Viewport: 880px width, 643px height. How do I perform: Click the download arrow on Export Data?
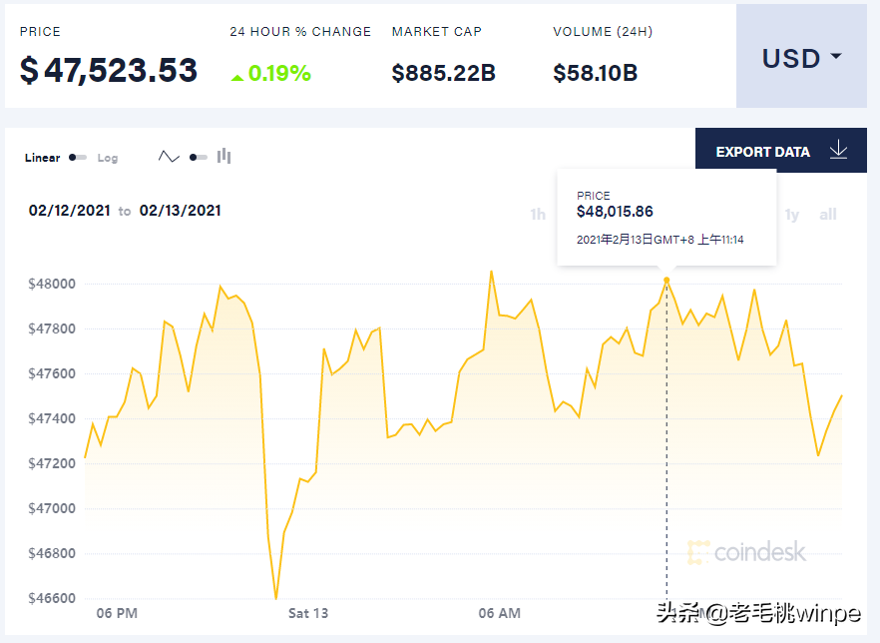838,150
